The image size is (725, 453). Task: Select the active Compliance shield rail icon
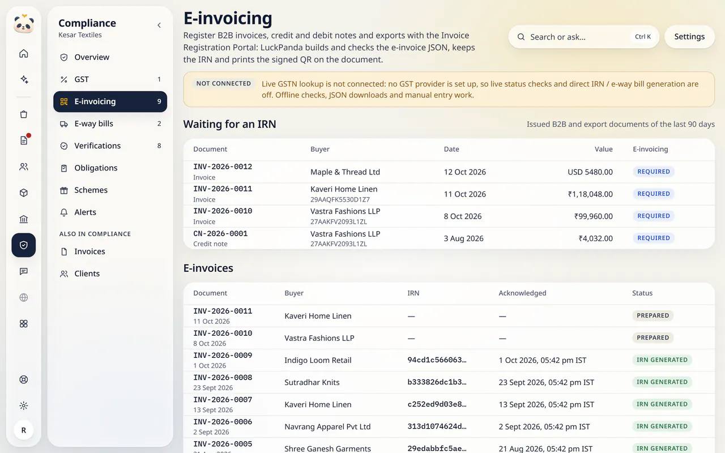pos(24,245)
